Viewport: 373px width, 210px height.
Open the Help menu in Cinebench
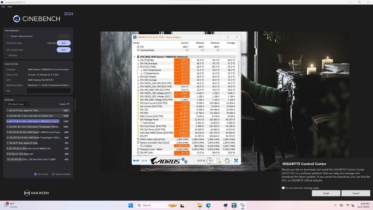10,7
